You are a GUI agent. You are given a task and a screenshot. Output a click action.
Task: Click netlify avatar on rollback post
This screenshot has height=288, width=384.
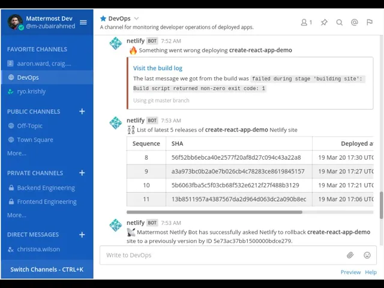[116, 225]
